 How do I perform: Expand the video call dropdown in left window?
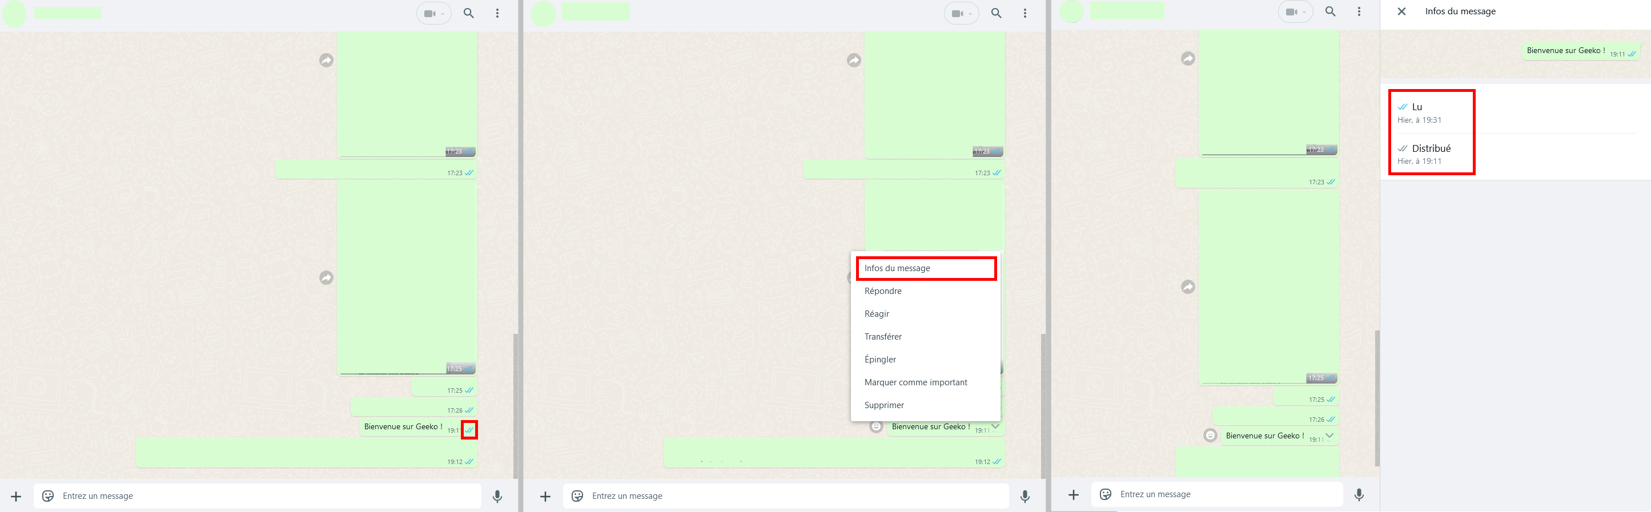pyautogui.click(x=442, y=14)
